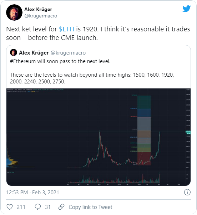Click the Alex Krüger display name header
This screenshot has height=215, width=197.
38,10
